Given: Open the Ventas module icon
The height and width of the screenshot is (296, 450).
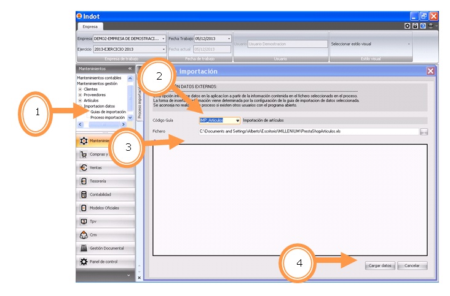Looking at the screenshot, I should [84, 167].
